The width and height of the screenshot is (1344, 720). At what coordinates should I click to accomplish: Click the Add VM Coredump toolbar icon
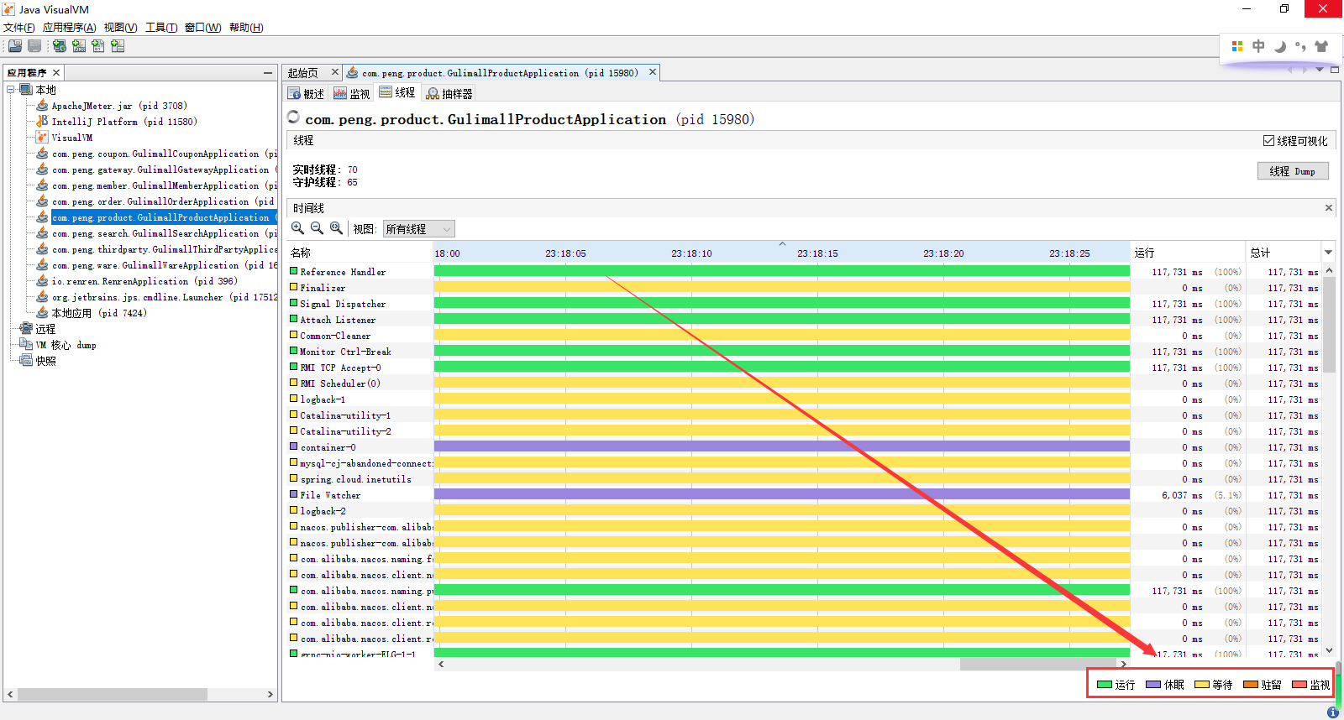click(98, 46)
